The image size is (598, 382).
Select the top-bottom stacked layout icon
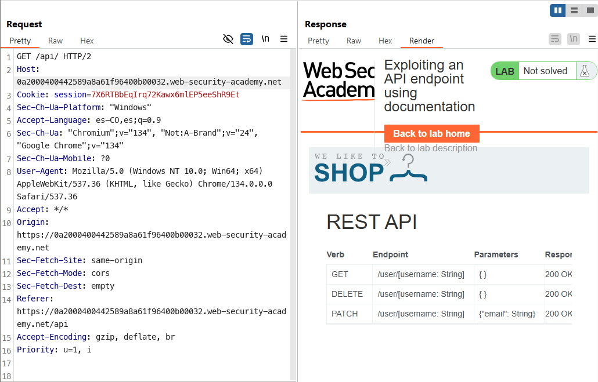pyautogui.click(x=574, y=10)
